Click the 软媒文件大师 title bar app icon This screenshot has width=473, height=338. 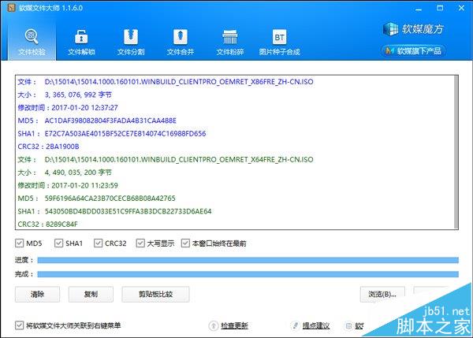(11, 8)
